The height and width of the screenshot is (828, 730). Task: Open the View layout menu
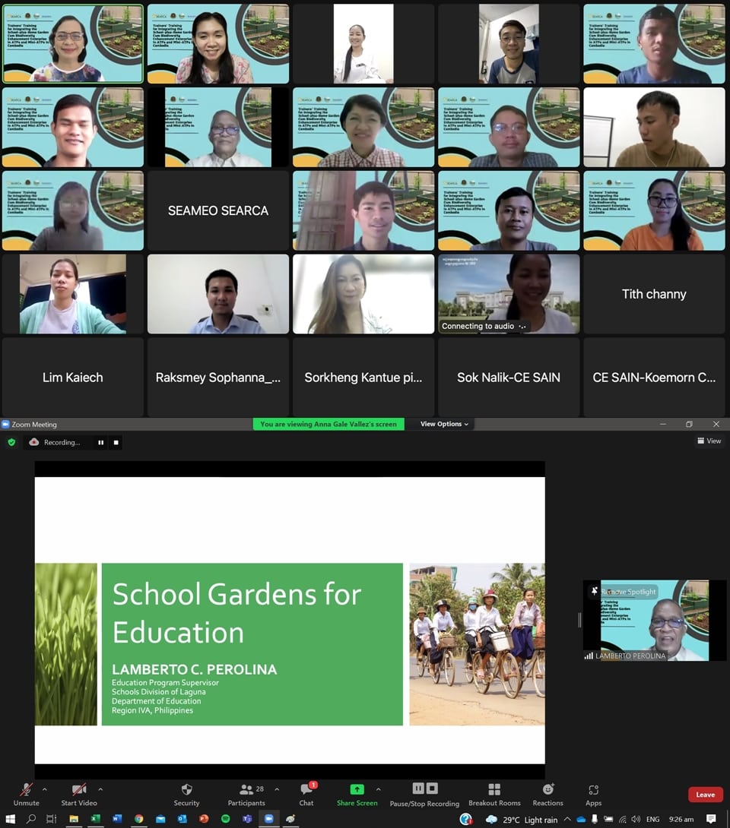click(x=709, y=441)
